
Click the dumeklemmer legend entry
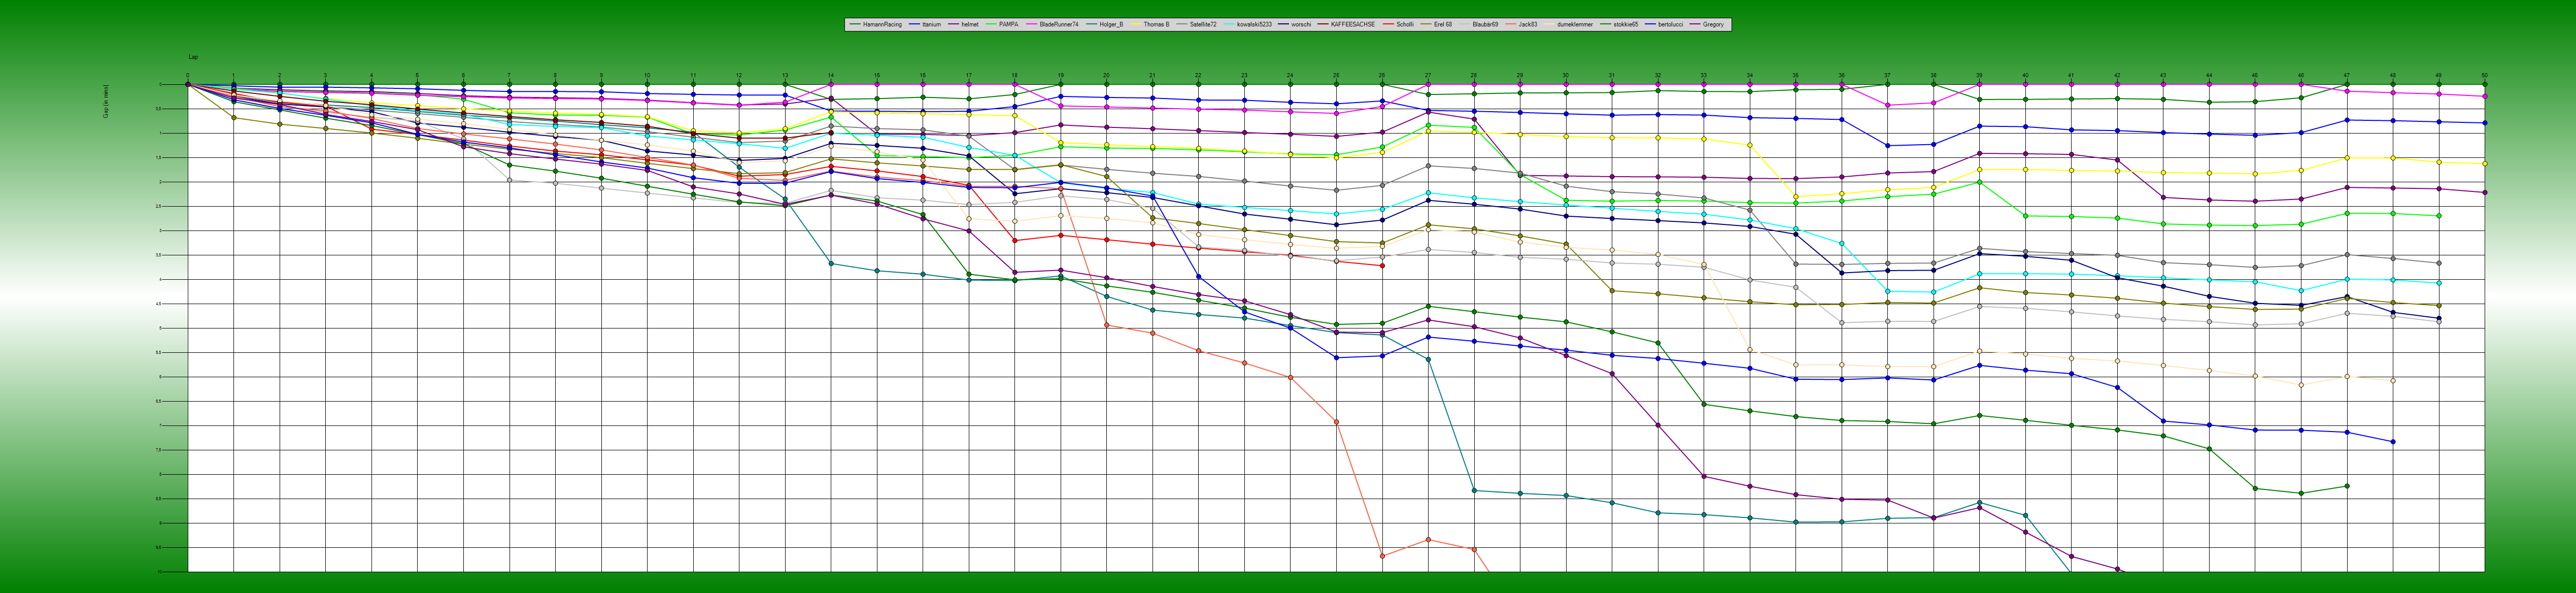pyautogui.click(x=1575, y=24)
